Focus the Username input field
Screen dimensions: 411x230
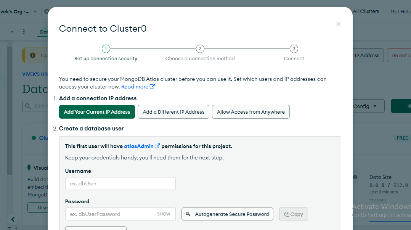(x=120, y=183)
